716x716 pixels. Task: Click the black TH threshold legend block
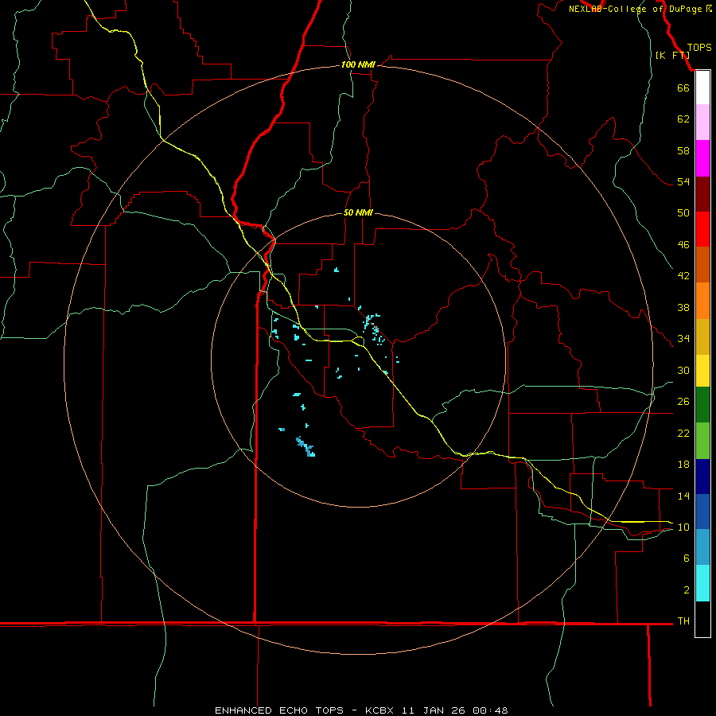[702, 619]
